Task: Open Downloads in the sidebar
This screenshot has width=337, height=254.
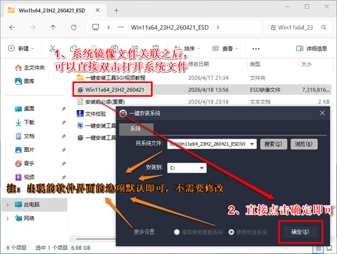Action: tap(25, 123)
